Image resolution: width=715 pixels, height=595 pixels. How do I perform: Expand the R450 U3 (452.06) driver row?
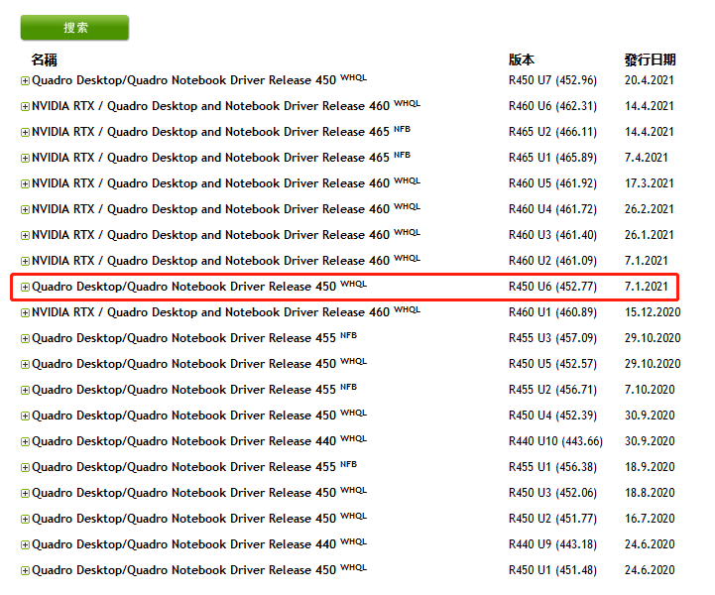pos(25,493)
